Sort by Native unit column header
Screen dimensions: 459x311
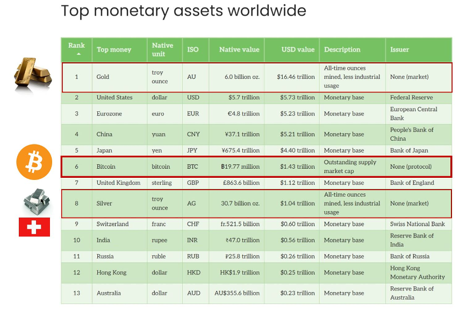(165, 49)
